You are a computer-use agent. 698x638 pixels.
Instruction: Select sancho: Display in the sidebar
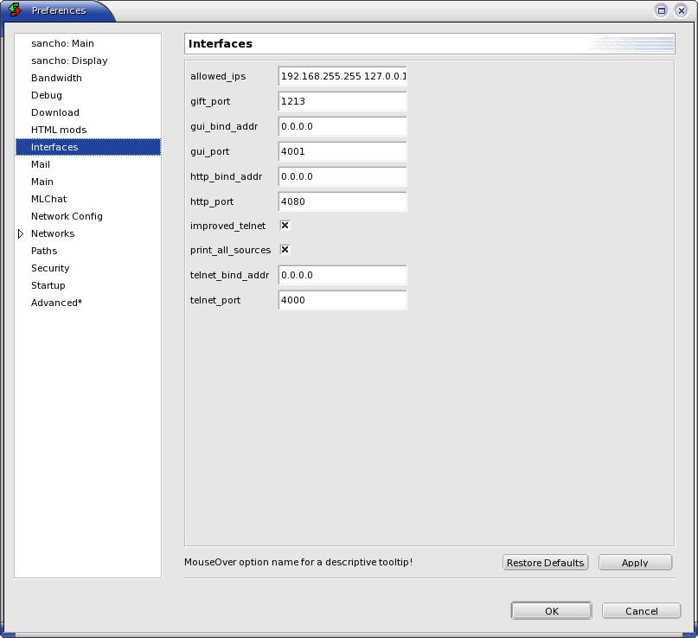(x=69, y=61)
